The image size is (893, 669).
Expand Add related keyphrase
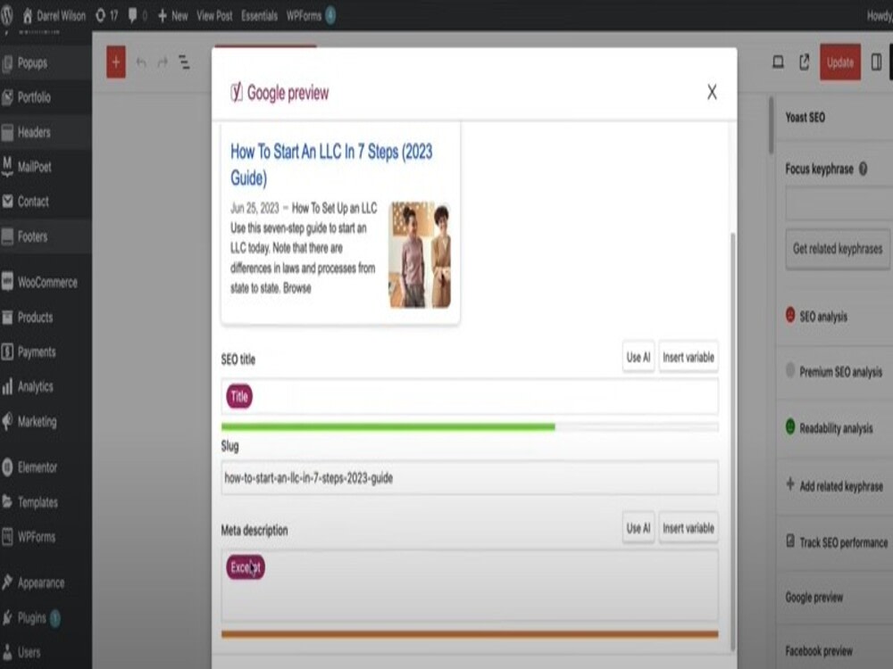pyautogui.click(x=836, y=486)
